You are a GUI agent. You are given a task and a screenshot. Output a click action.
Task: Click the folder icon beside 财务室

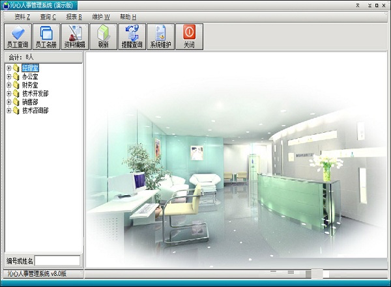tap(16, 85)
